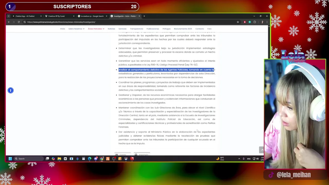Switch ENG keyboard language indicator

[x=249, y=159]
